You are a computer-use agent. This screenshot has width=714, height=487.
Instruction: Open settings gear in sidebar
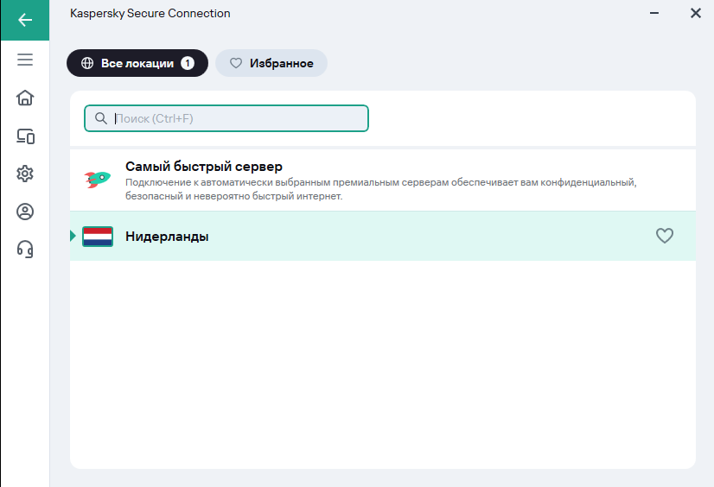[25, 174]
